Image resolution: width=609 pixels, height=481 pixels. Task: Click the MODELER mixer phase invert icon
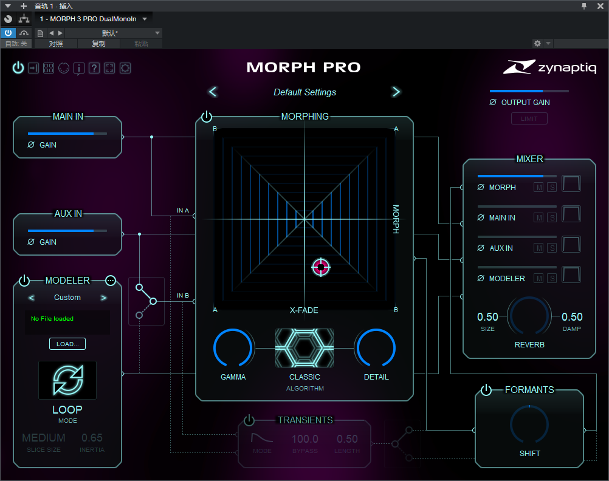click(x=481, y=278)
